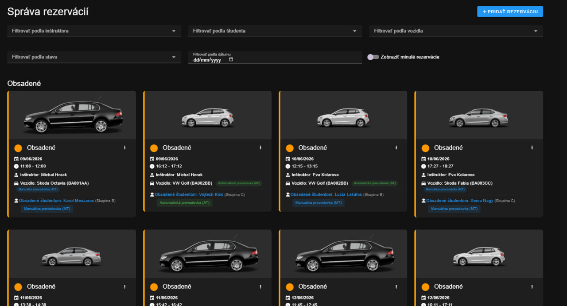Open the three-dot menu on Vojtech Kiss reservation

(260, 147)
